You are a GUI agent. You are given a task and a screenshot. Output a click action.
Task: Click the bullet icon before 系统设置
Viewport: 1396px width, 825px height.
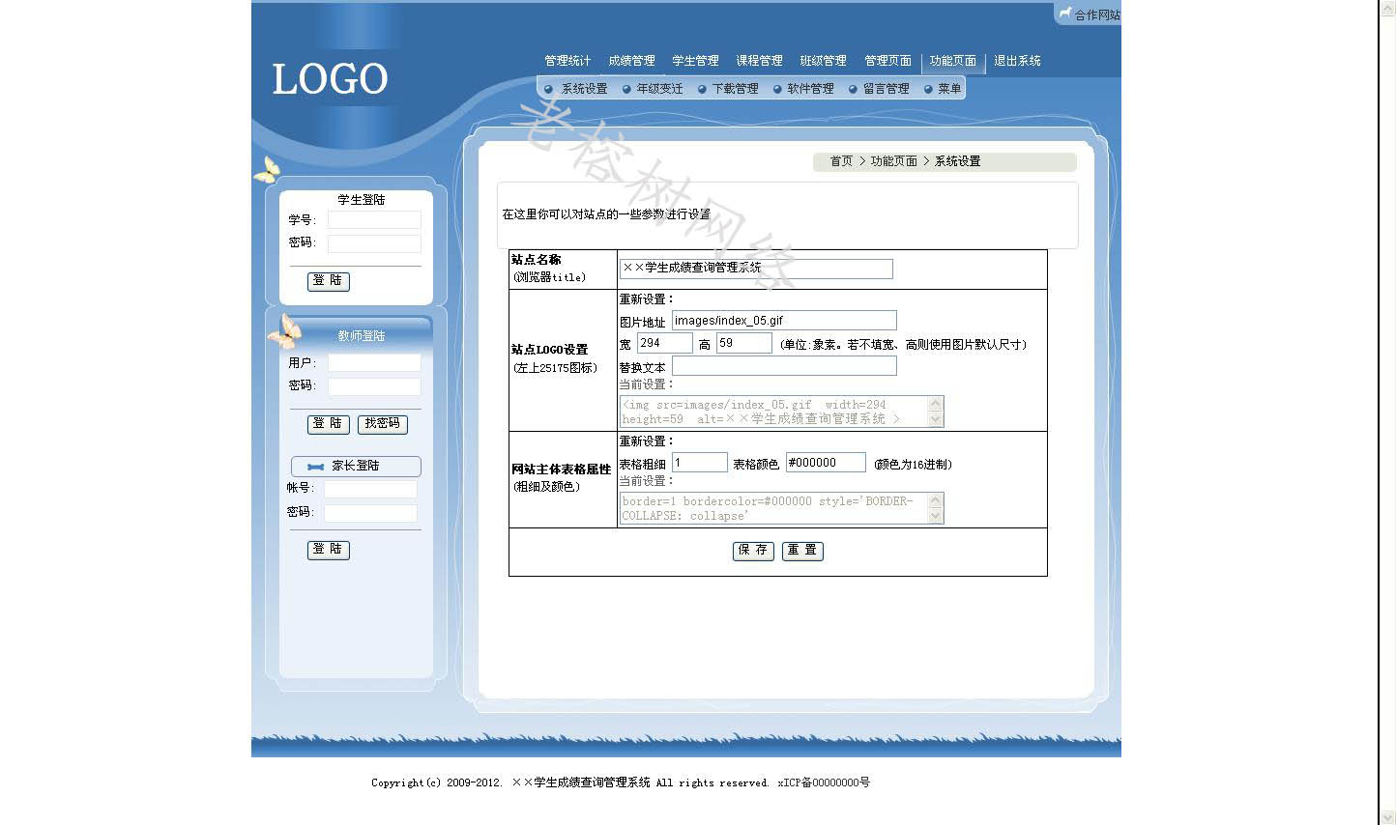click(549, 89)
